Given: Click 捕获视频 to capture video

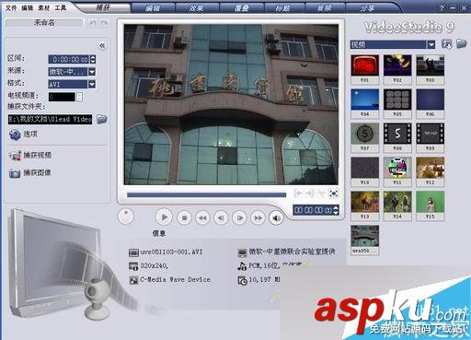Looking at the screenshot, I should (x=29, y=156).
